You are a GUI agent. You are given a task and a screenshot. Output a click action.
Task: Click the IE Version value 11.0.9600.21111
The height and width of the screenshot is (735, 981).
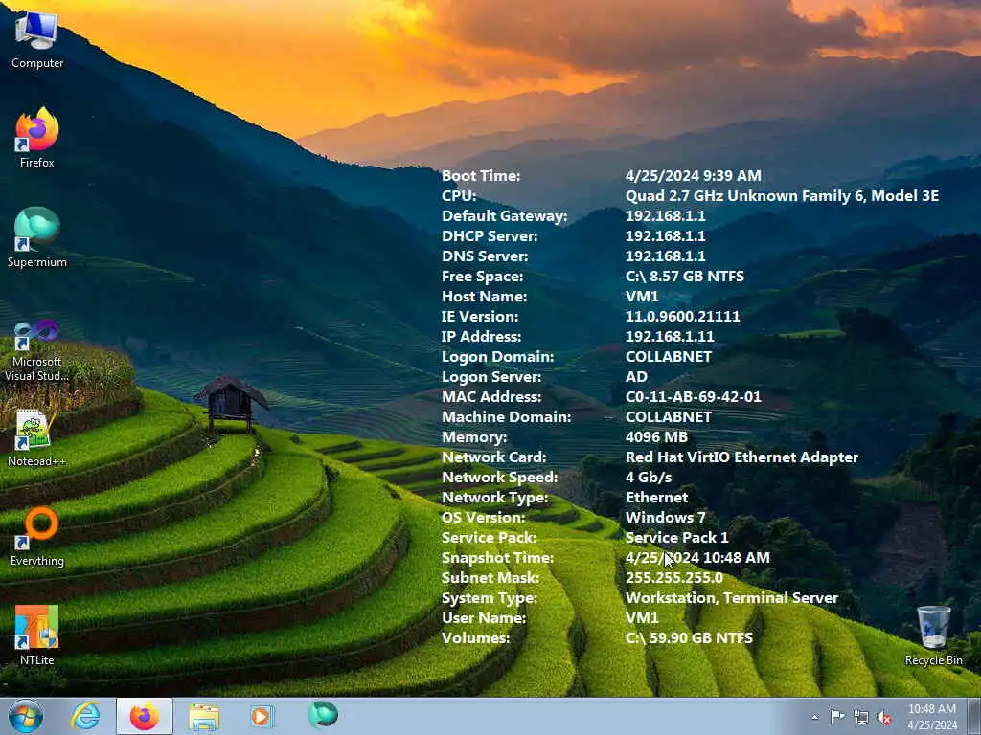682,316
